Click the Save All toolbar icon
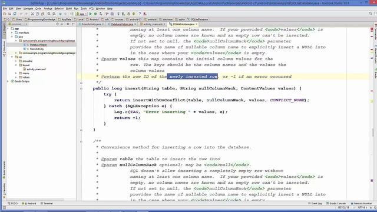The height and width of the screenshot is (212, 377). click(9, 14)
